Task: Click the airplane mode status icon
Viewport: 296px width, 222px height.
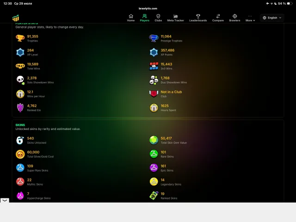Action: (267, 3)
